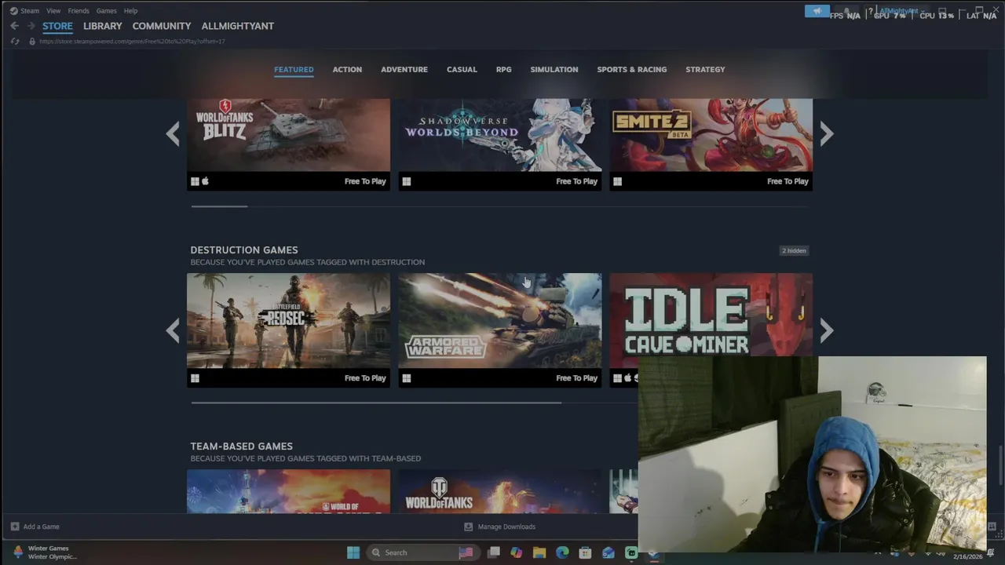
Task: Click the next arrow of top carousel
Action: click(x=826, y=134)
